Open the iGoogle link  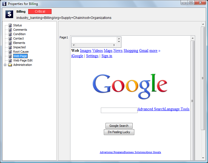click(77, 56)
